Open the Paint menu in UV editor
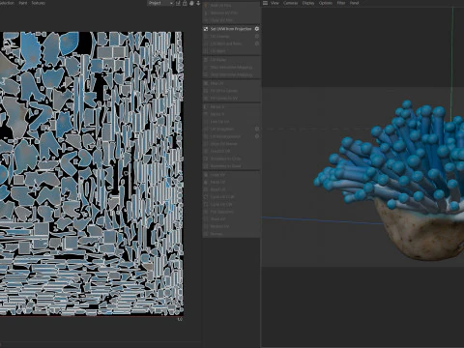Screen dimensions: 464x348 coord(23,3)
